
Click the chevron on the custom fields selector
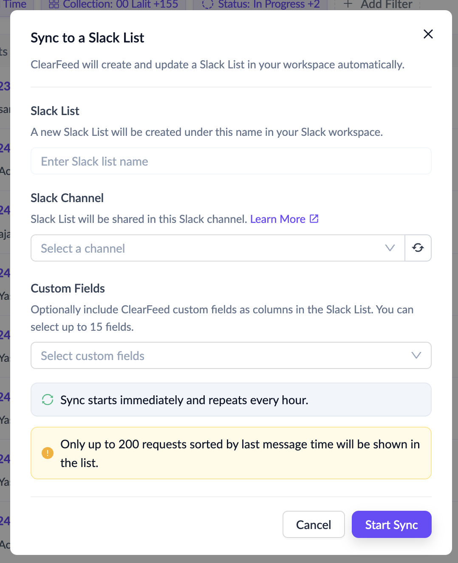coord(416,355)
